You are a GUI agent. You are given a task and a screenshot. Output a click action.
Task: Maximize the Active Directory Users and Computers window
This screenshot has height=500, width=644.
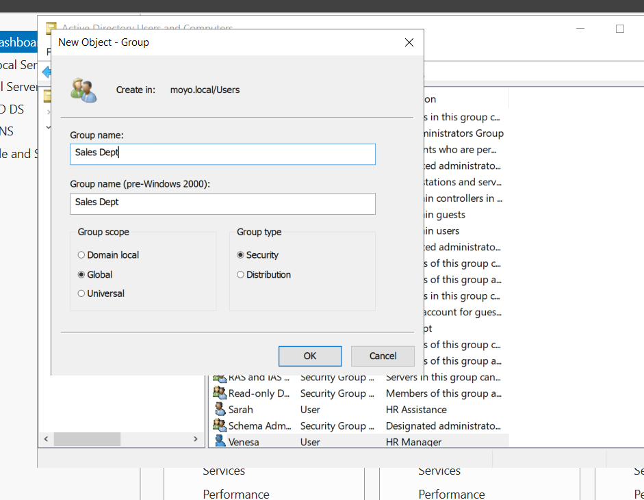tap(620, 29)
